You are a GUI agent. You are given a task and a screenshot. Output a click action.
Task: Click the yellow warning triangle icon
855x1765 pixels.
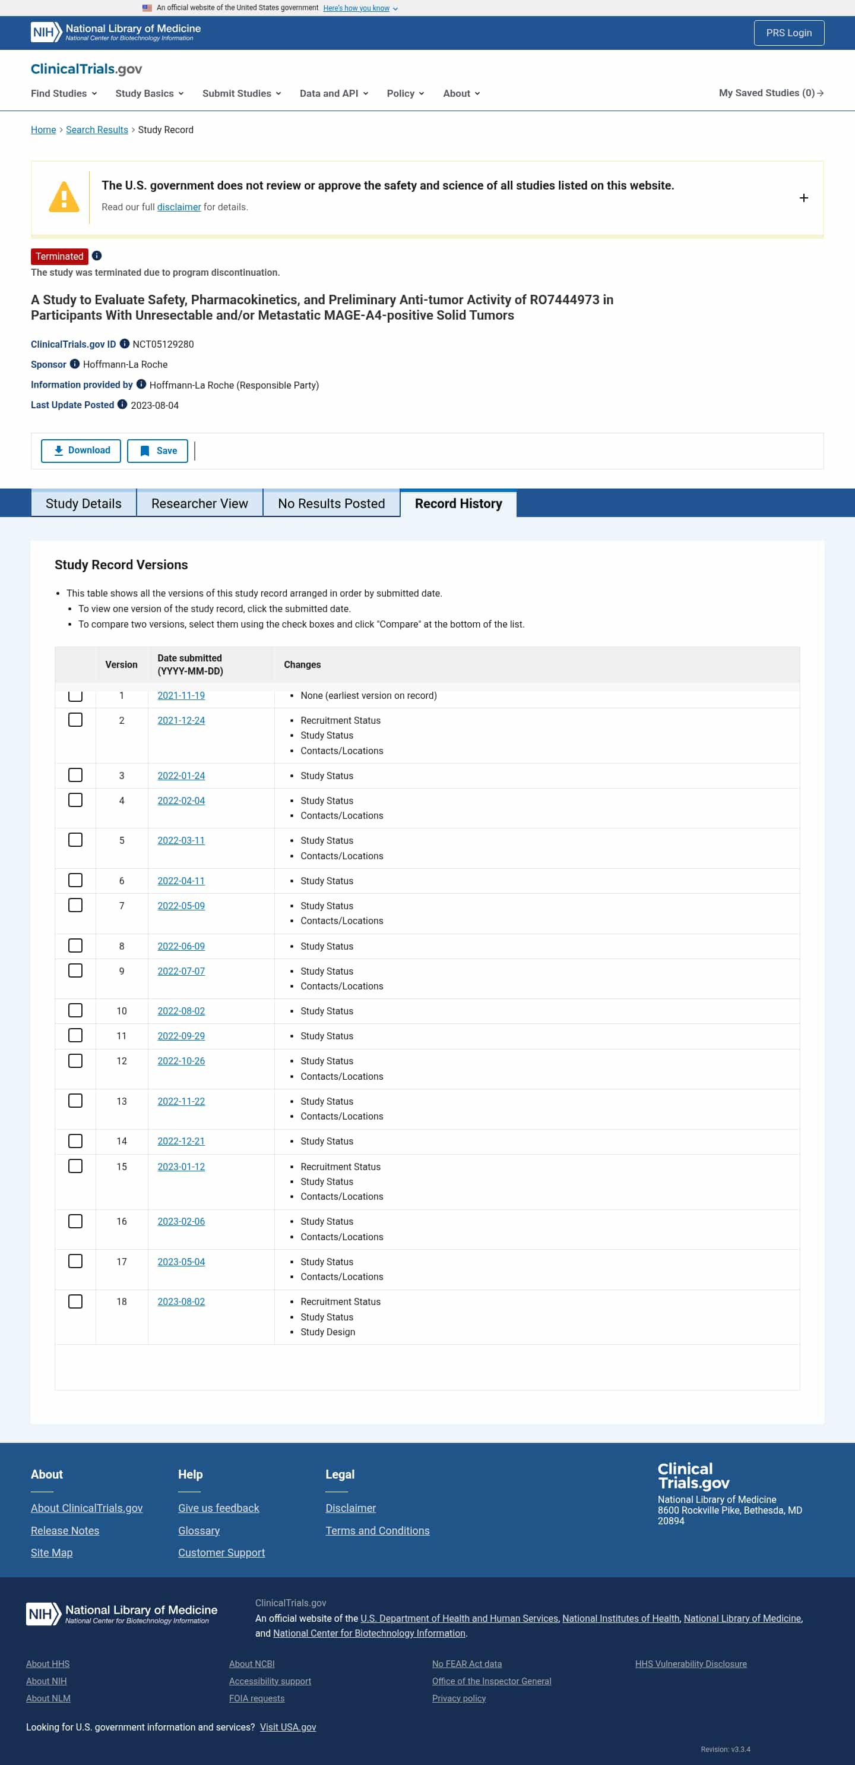64,197
